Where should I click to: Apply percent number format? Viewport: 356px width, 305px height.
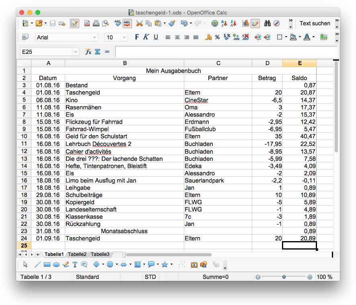(x=218, y=37)
